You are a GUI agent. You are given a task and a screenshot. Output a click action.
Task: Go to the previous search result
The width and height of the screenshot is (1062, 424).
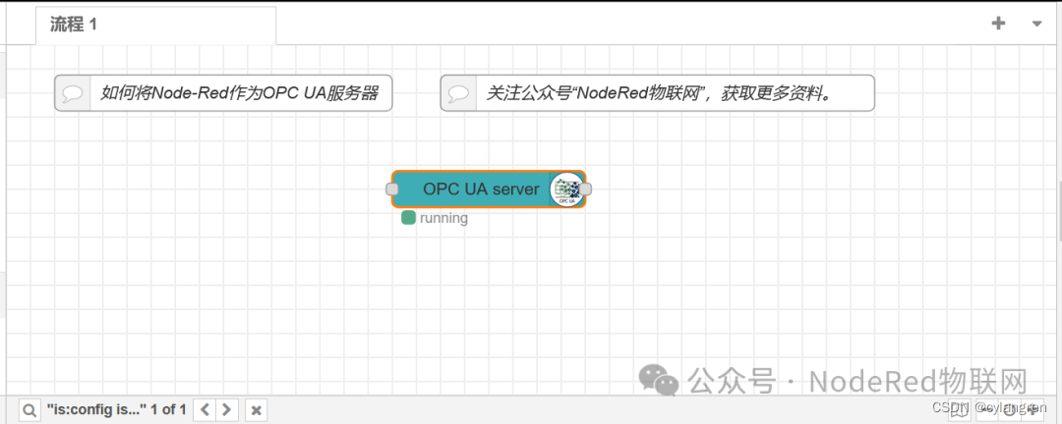(x=206, y=410)
